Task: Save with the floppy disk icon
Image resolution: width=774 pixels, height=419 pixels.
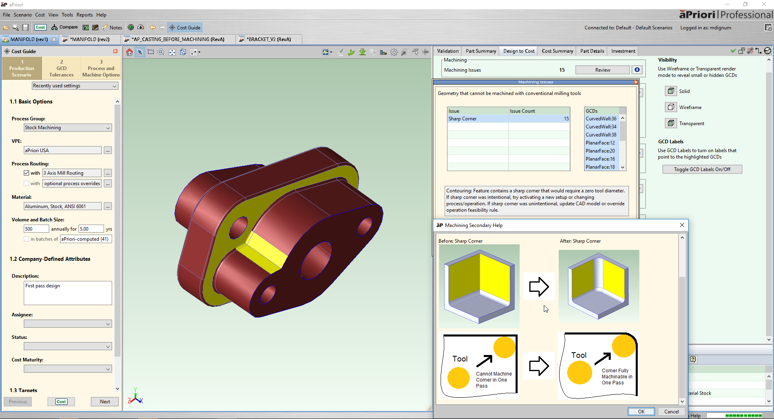Action: click(25, 27)
